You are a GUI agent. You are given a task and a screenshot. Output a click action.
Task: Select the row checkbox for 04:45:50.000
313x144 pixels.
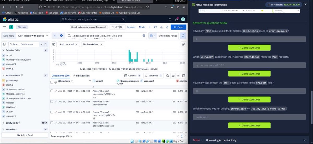(52, 101)
